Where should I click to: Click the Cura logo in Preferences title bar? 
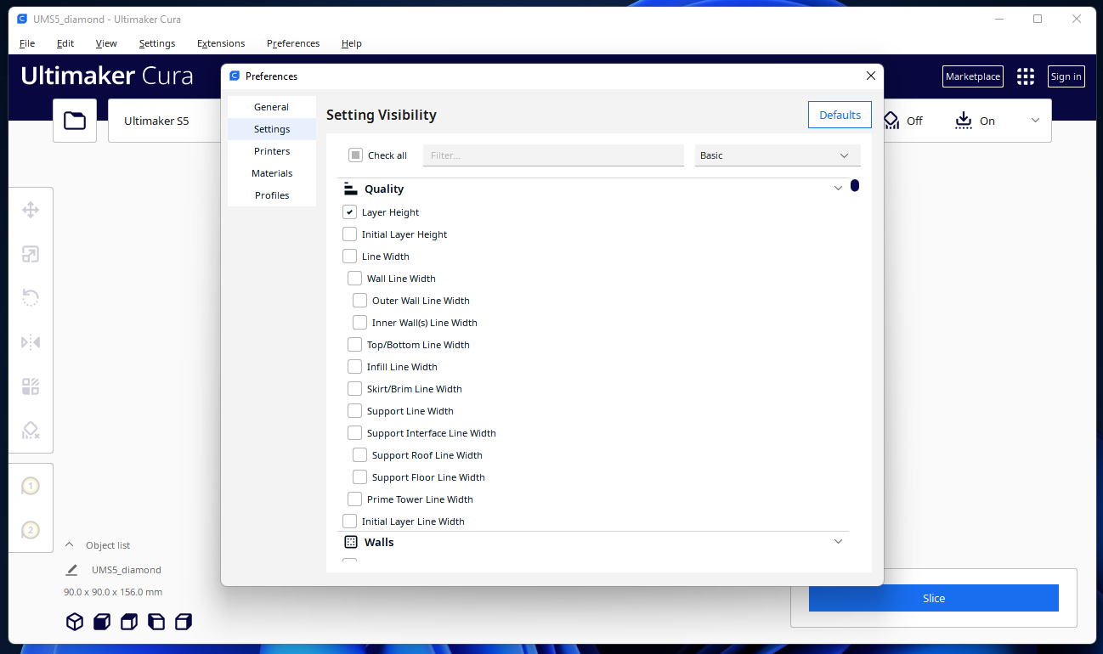tap(235, 76)
